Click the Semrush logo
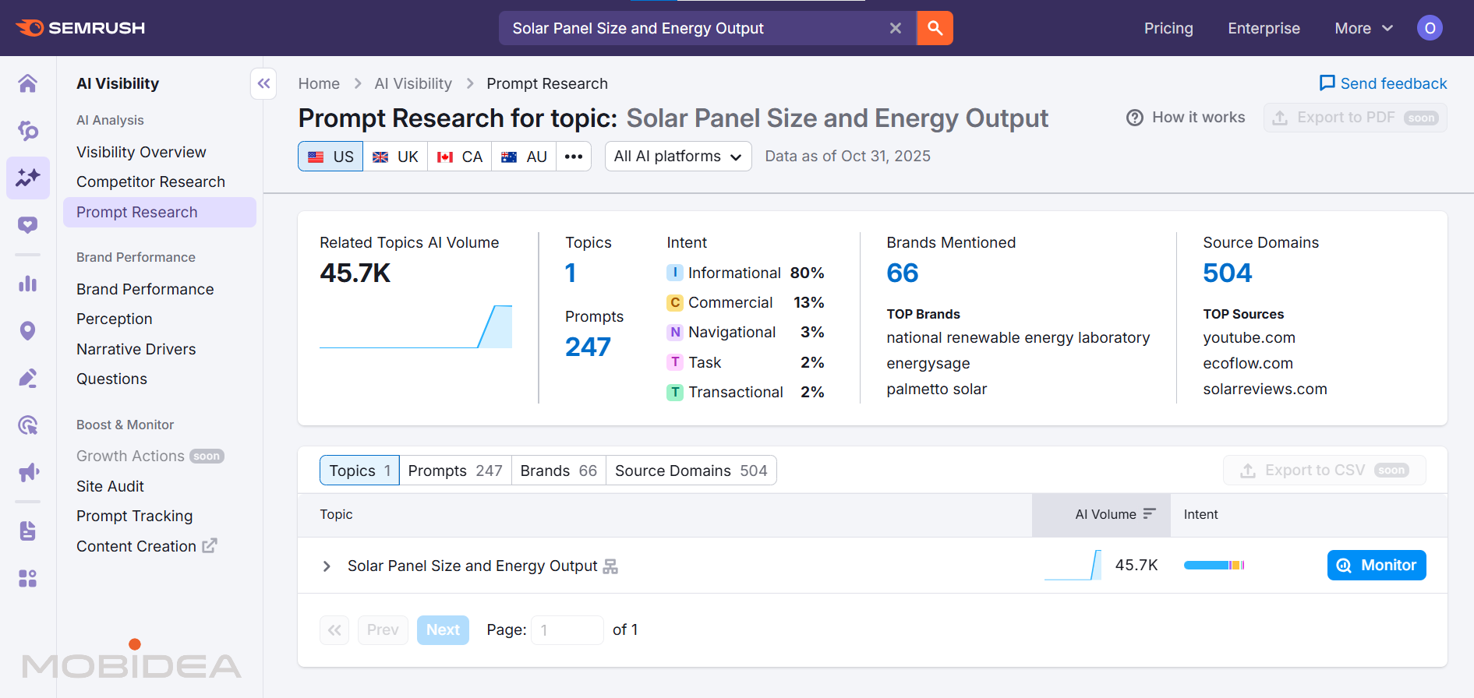 [x=80, y=28]
